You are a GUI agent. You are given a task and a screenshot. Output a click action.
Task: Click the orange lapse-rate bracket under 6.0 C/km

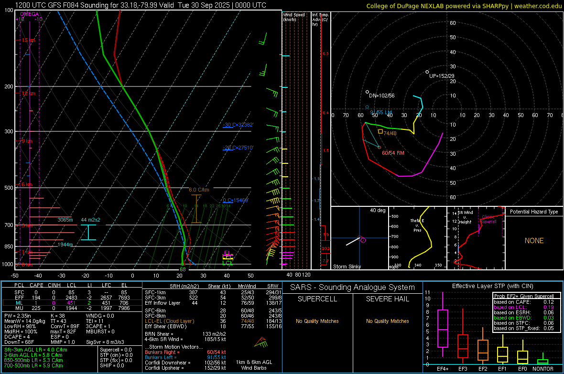point(196,209)
